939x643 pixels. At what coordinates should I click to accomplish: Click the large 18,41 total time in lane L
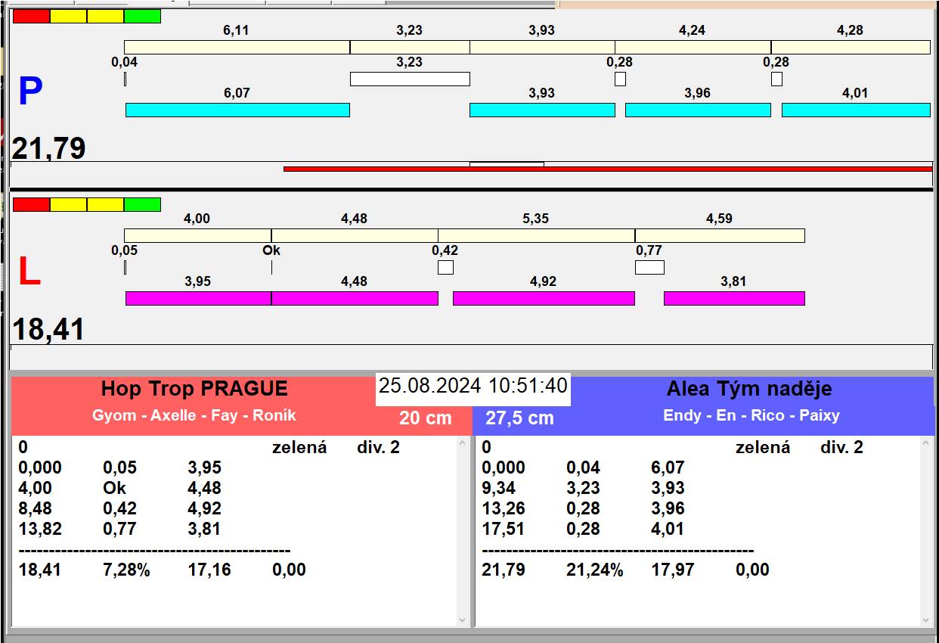click(x=48, y=329)
